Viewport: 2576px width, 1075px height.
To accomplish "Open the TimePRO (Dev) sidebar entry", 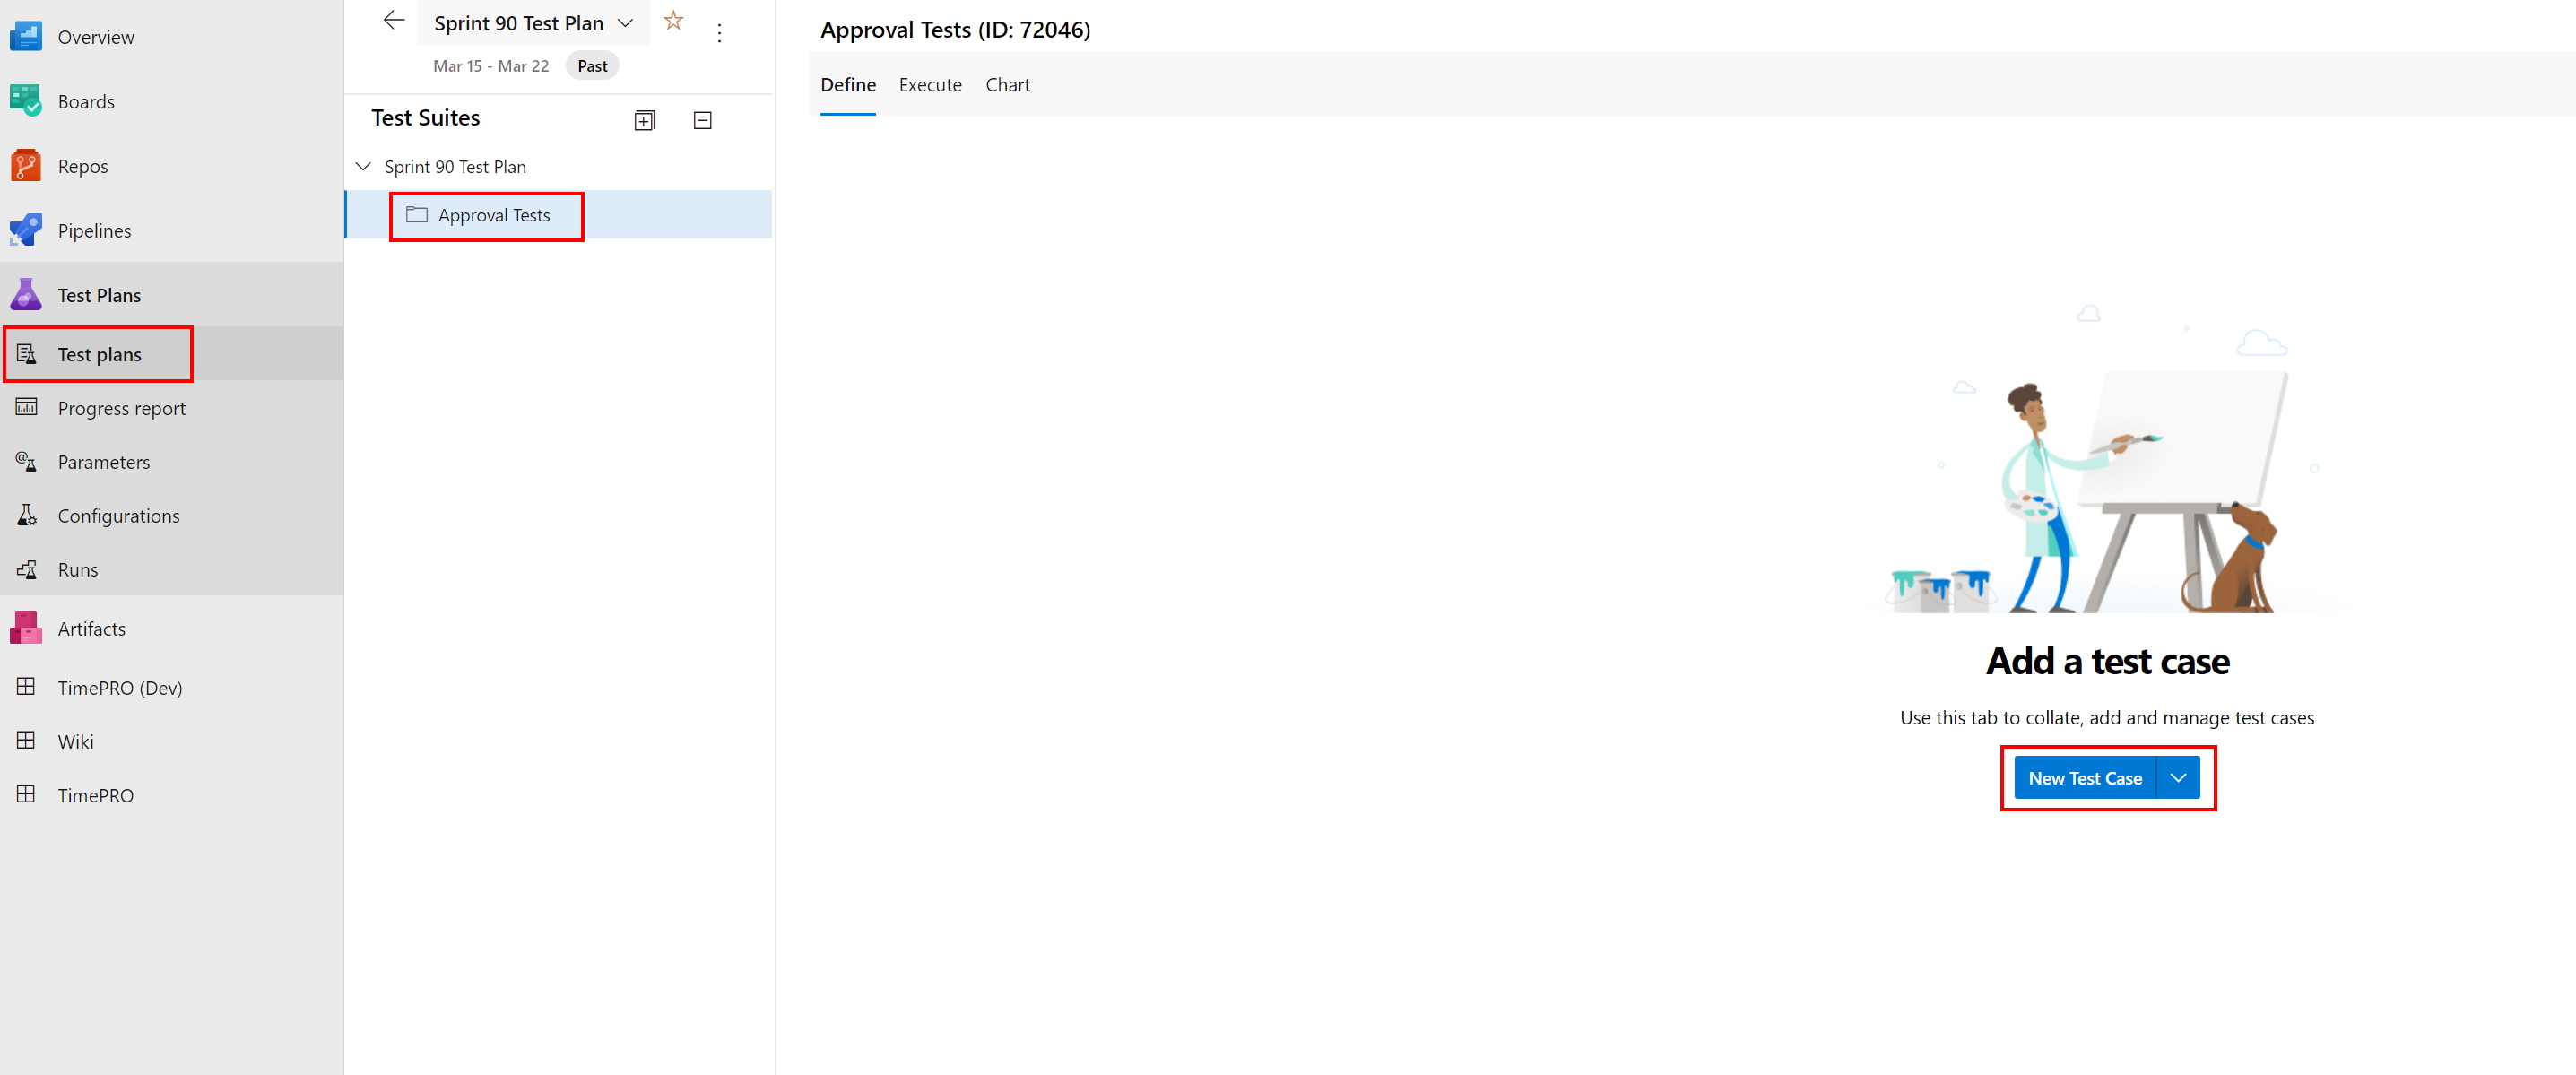I will [x=119, y=688].
